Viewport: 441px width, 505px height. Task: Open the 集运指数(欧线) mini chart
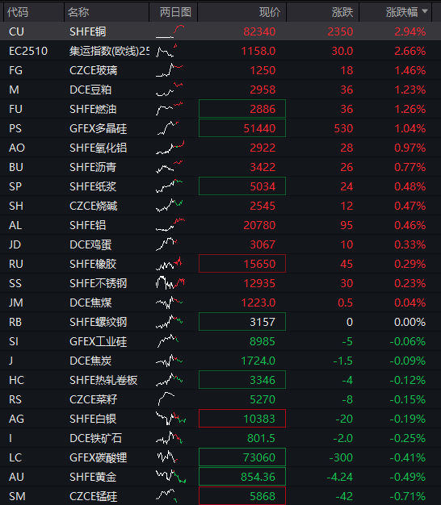coord(166,51)
